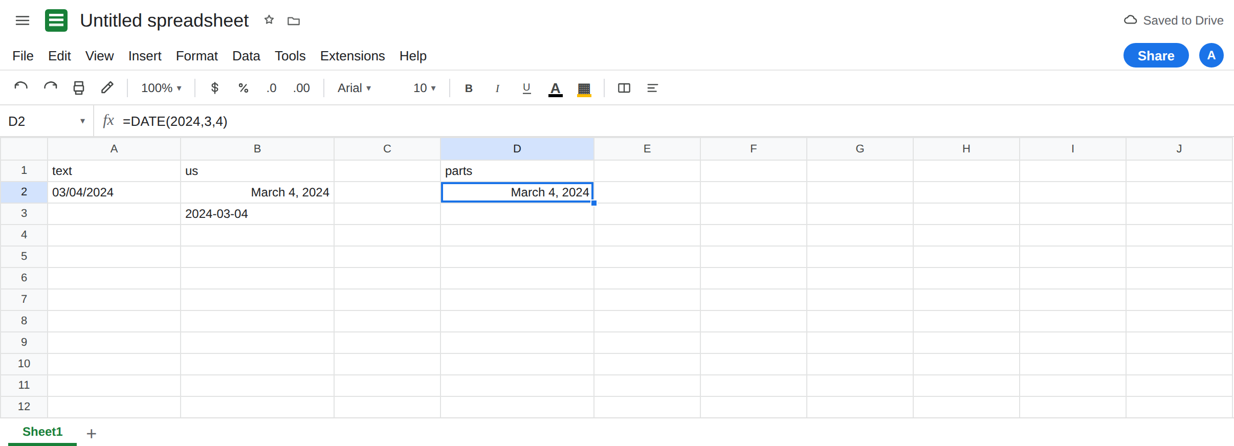Activate the paint format tool
This screenshot has height=446, width=1234.
point(107,88)
